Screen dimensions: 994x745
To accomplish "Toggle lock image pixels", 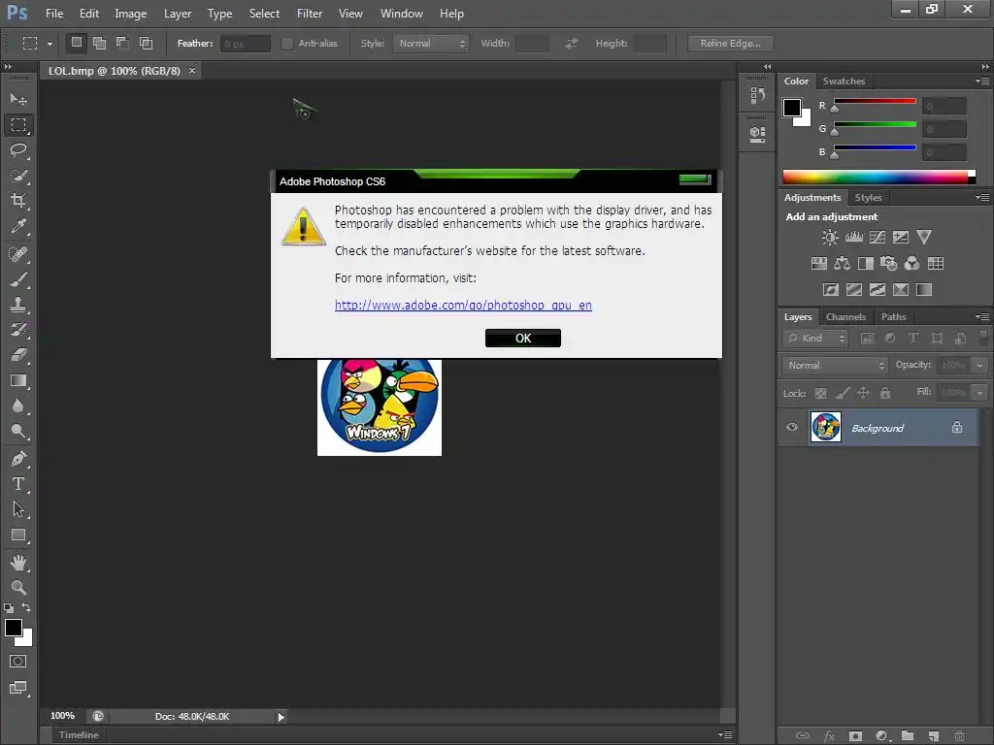I will 842,394.
